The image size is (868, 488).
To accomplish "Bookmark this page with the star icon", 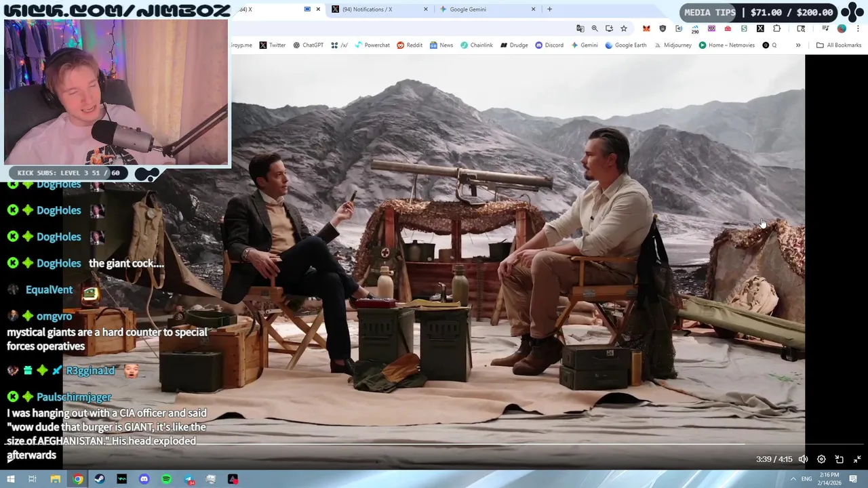I will coord(624,28).
